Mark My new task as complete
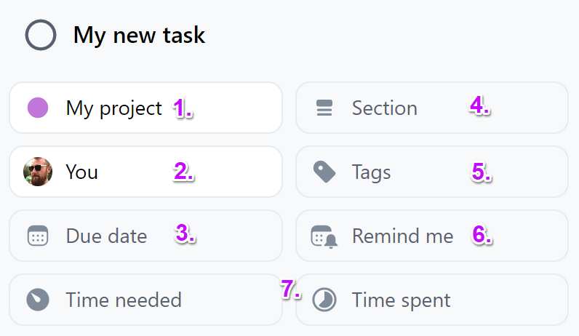 41,35
